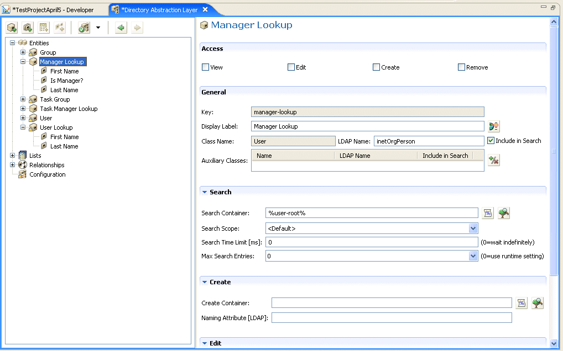Open the Search Scope dropdown
Viewport: 563px width, 351px height.
click(473, 228)
